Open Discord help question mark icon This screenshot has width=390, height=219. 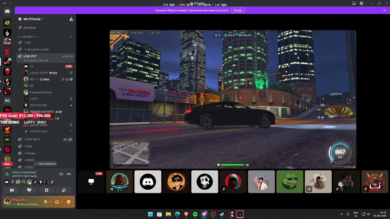coord(361,3)
